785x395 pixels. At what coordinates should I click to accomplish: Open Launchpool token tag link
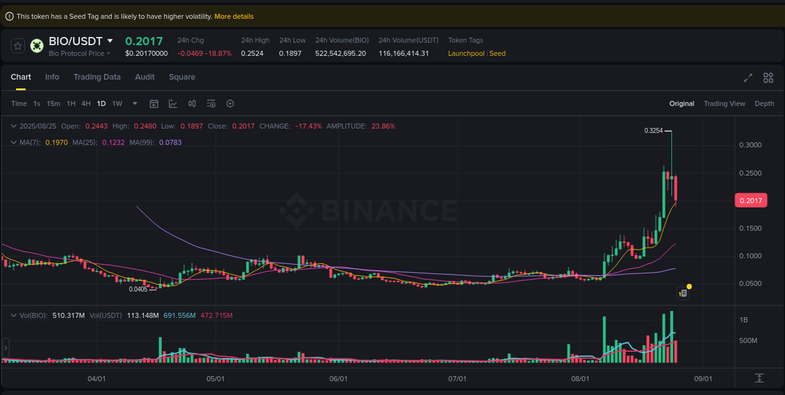[466, 53]
